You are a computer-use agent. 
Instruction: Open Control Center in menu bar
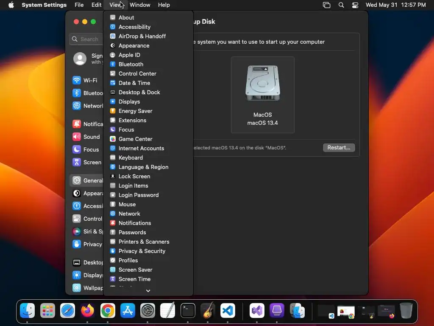pos(355,5)
